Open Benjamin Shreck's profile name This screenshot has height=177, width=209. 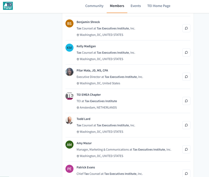tap(88, 22)
